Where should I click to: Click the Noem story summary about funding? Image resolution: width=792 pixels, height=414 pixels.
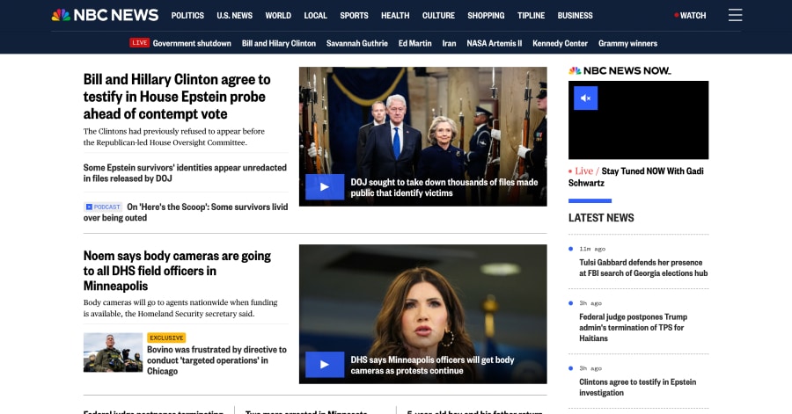(x=180, y=309)
